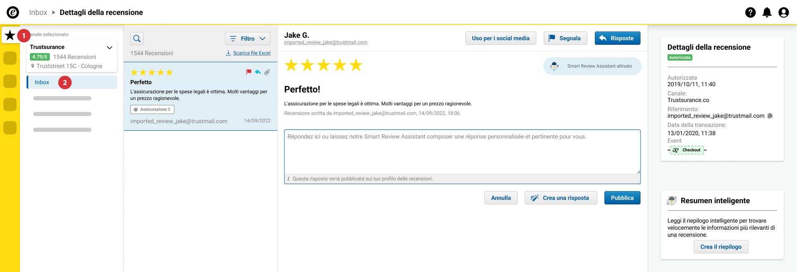Open the user account avatar icon
The height and width of the screenshot is (272, 797).
click(783, 12)
